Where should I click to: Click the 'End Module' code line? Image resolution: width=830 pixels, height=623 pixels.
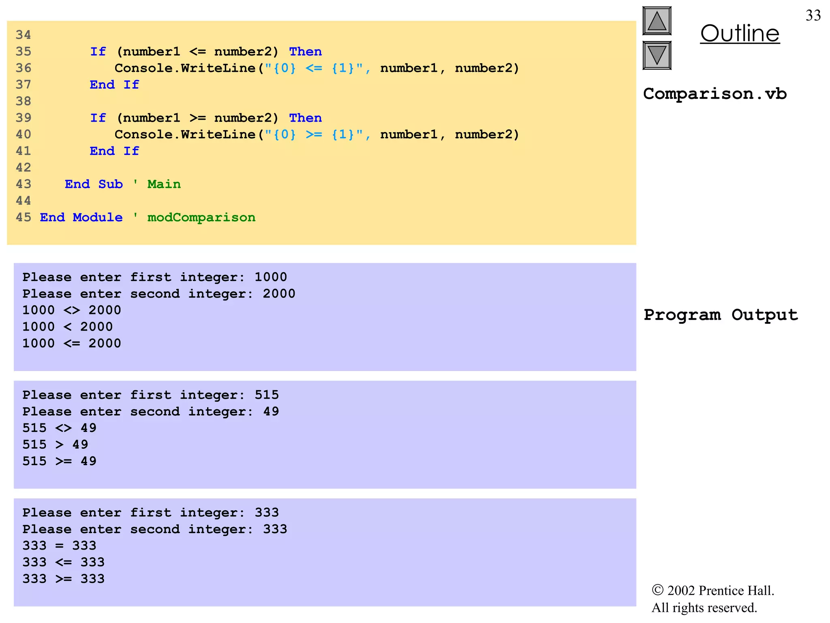coord(81,217)
